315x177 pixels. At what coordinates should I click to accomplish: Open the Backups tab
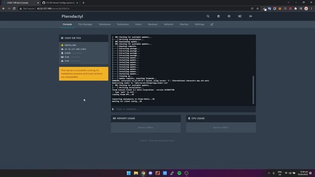click(x=153, y=25)
